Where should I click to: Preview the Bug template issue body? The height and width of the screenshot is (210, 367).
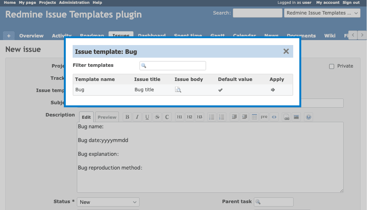(x=178, y=90)
